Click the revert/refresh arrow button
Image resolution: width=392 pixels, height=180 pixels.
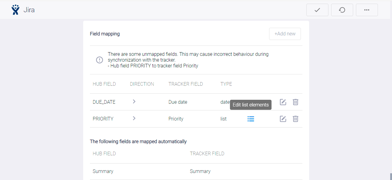pyautogui.click(x=342, y=10)
